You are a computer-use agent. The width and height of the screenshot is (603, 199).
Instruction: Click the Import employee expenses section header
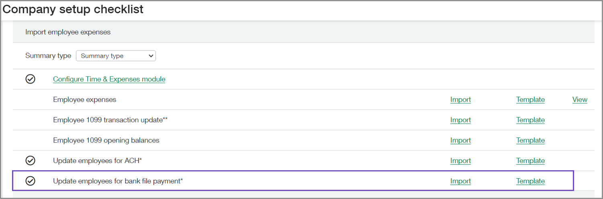68,32
